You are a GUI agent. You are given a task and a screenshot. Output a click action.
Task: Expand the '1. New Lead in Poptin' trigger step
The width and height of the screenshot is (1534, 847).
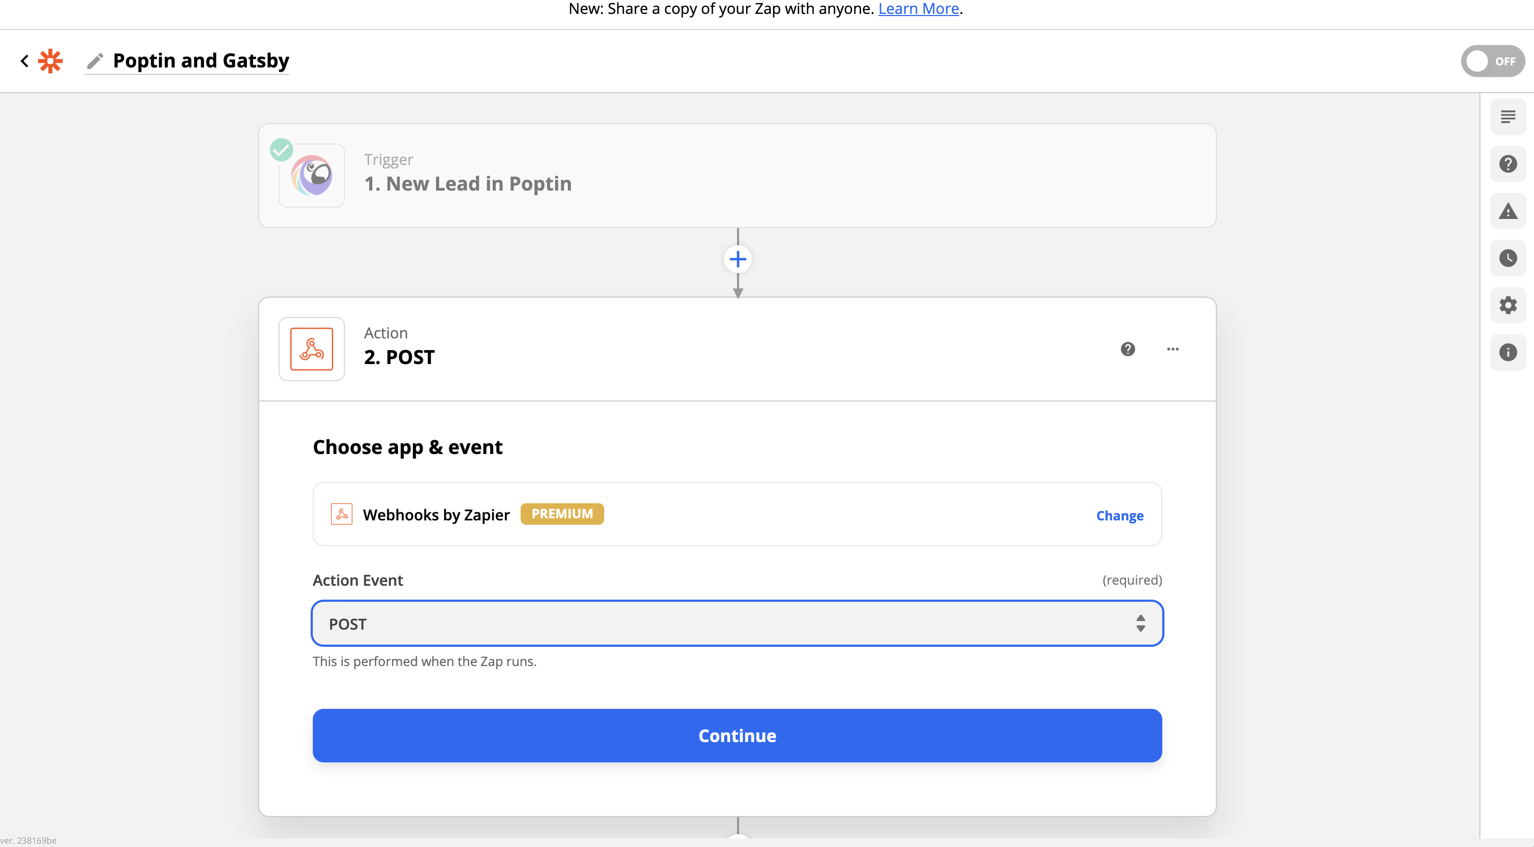(x=737, y=176)
